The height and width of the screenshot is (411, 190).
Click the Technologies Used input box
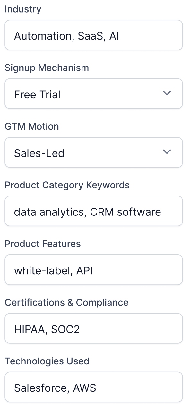coord(93,387)
